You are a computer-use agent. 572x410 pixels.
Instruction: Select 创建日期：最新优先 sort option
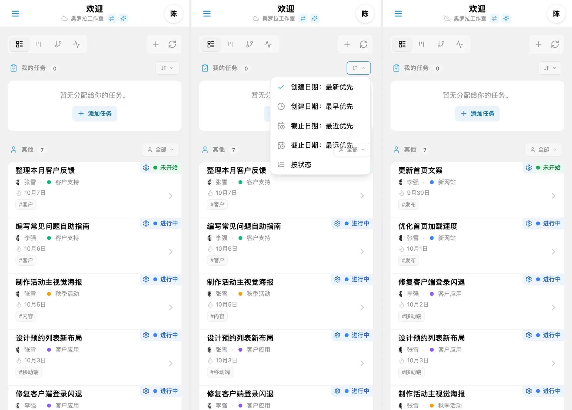click(320, 87)
